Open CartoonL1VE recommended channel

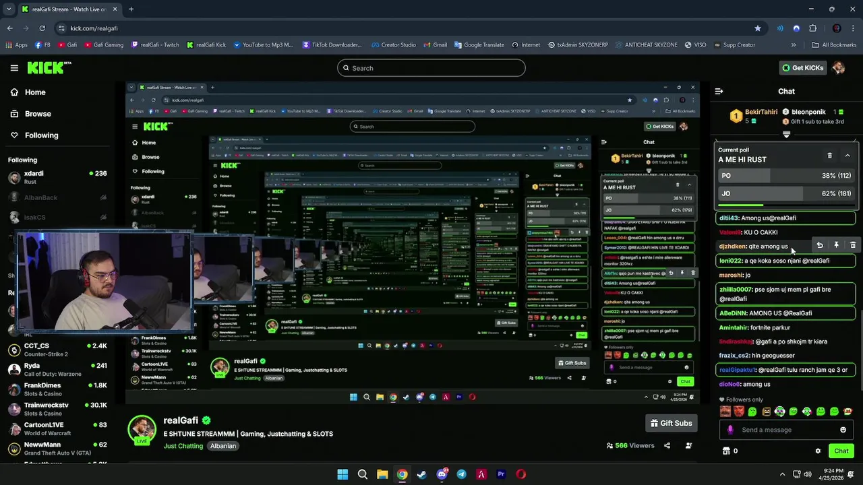(x=57, y=428)
